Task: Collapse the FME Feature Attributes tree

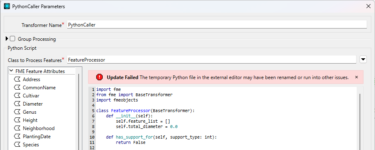Action: (11, 71)
